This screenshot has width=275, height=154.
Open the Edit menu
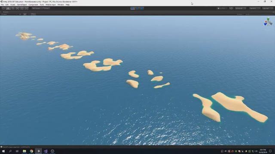coord(7,5)
